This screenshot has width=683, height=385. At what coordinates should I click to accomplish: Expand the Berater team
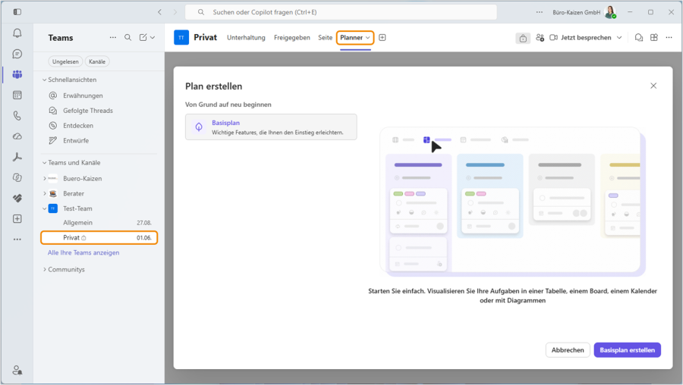(45, 193)
